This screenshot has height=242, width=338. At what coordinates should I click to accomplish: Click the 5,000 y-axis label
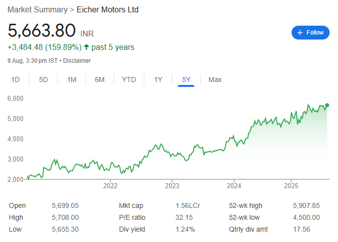(x=15, y=119)
